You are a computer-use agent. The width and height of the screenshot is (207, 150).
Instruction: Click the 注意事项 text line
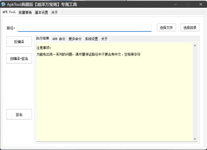point(44,48)
